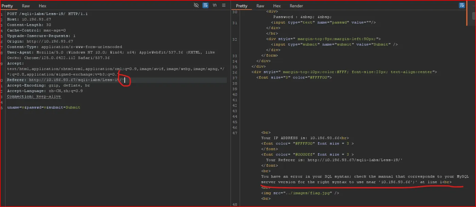Screen dimensions: 476x207
Task: Click the font size="3" color="#FFFF00" line
Action: tap(294, 77)
